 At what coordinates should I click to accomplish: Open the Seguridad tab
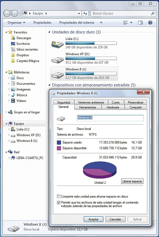tap(64, 102)
